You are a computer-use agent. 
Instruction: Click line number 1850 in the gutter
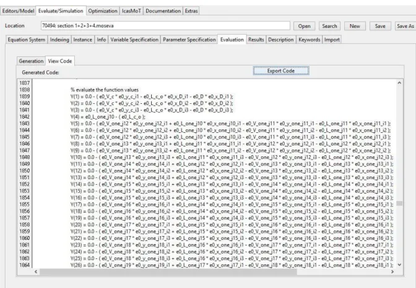(x=24, y=171)
